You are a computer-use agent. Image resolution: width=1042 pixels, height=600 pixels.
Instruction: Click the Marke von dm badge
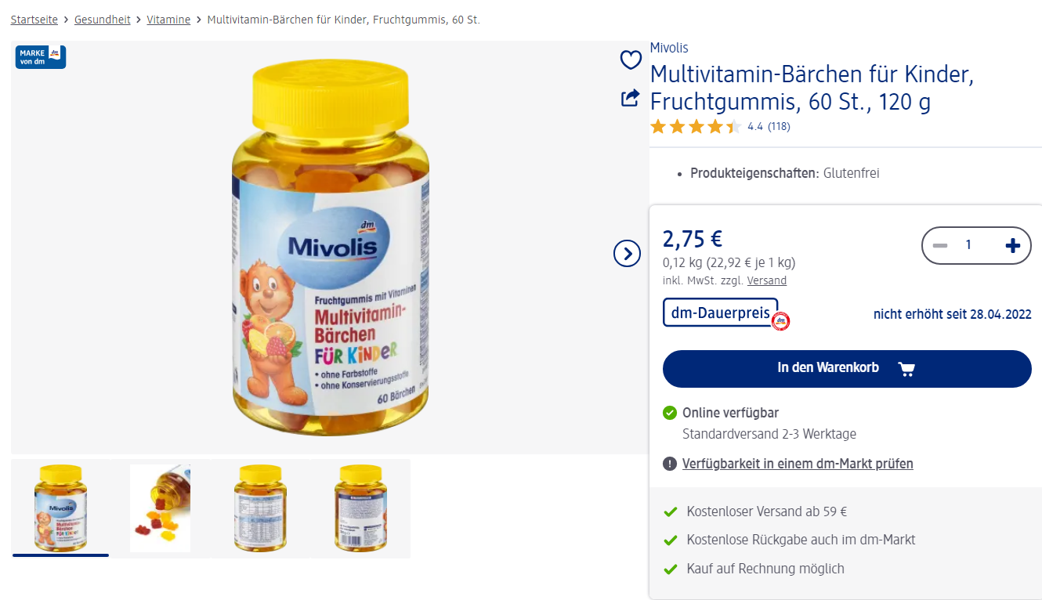(40, 57)
